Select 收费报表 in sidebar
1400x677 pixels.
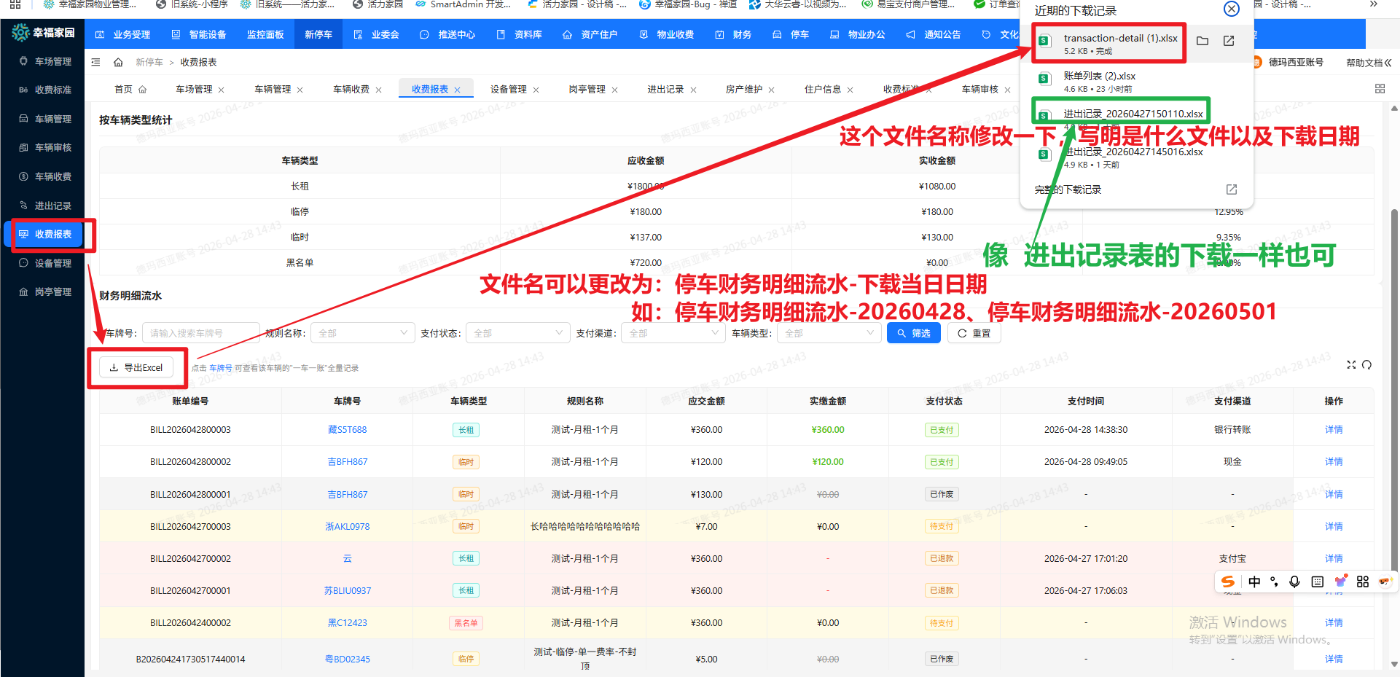[45, 234]
